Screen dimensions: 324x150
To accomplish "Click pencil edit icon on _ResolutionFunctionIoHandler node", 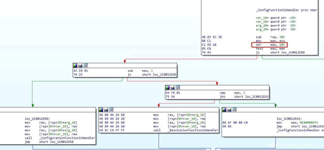I will 106,110.
